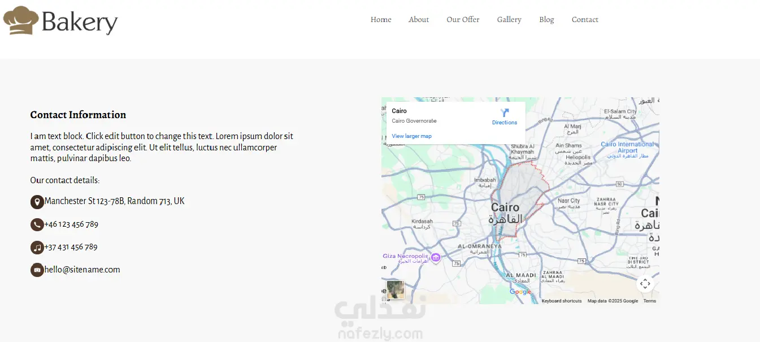760x342 pixels.
Task: Go to the About page
Action: pyautogui.click(x=419, y=19)
